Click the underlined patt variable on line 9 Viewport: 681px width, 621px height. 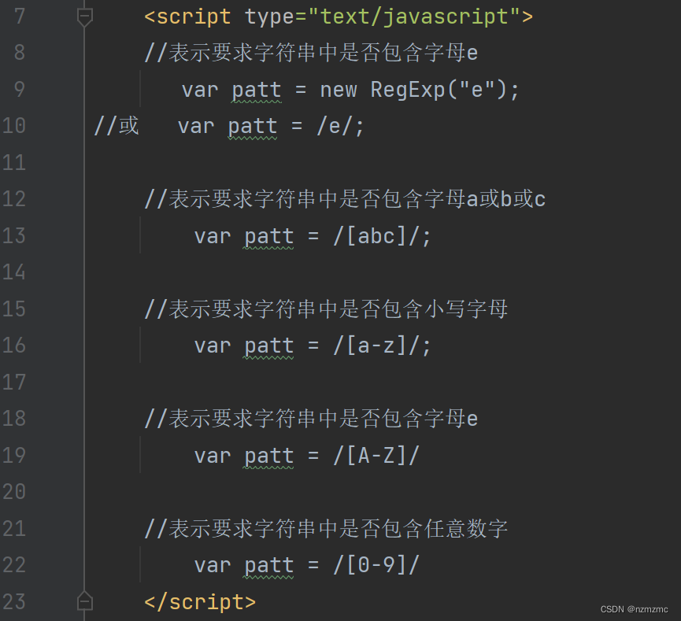256,91
